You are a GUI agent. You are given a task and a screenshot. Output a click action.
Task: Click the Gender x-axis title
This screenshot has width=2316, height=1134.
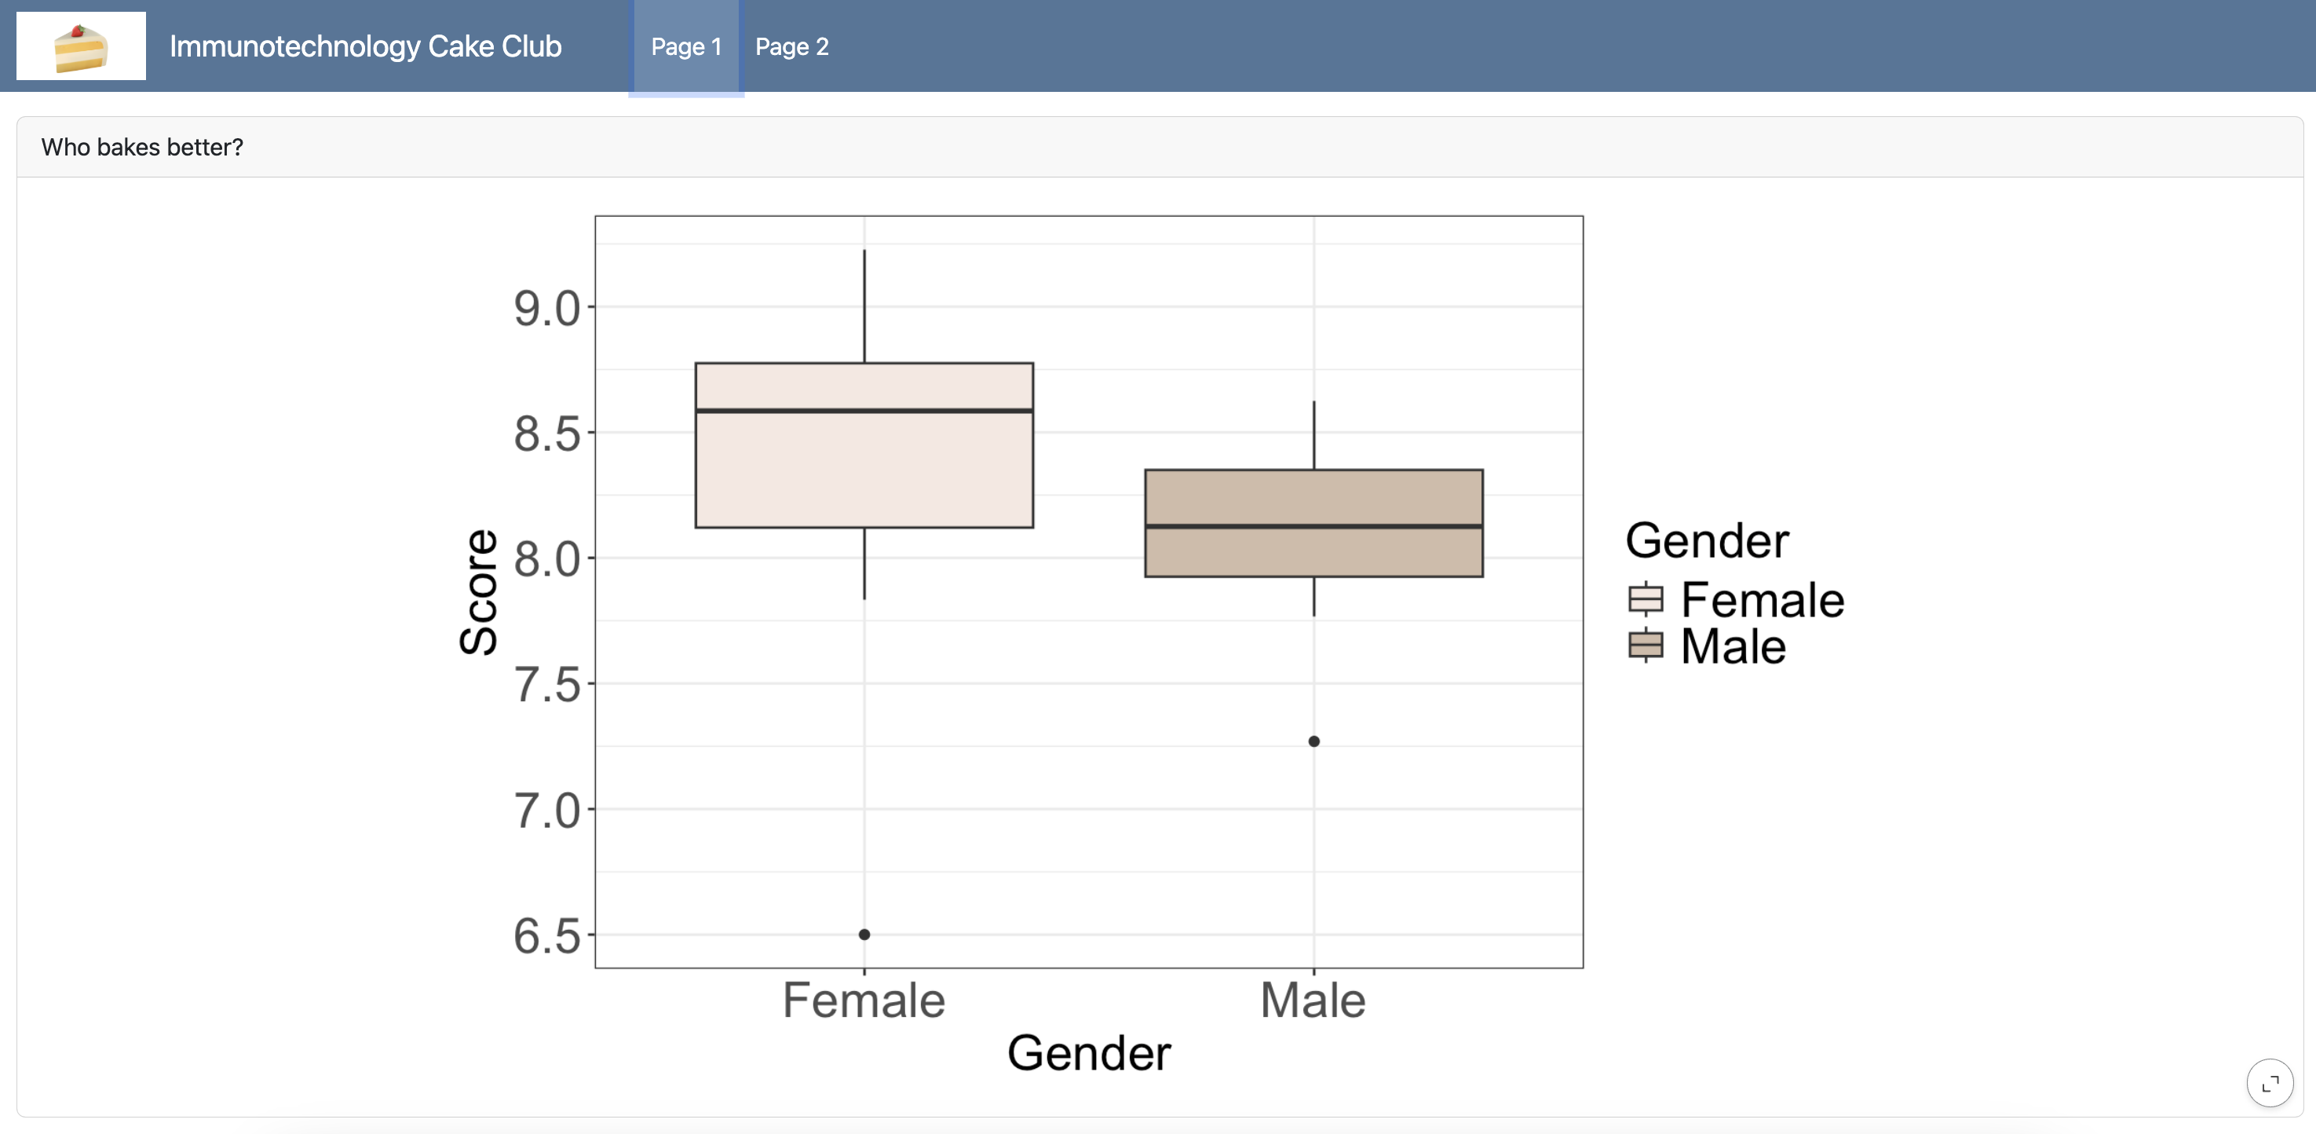click(1089, 1053)
